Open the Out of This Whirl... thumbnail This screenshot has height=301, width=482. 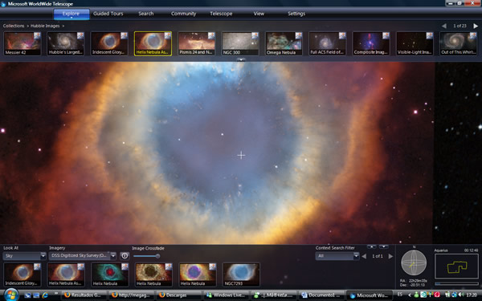(x=459, y=43)
